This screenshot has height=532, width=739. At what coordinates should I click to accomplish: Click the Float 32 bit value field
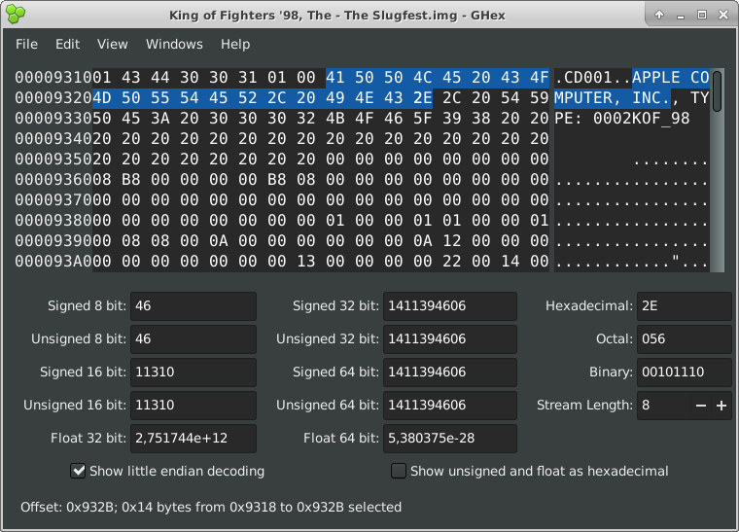pyautogui.click(x=194, y=439)
